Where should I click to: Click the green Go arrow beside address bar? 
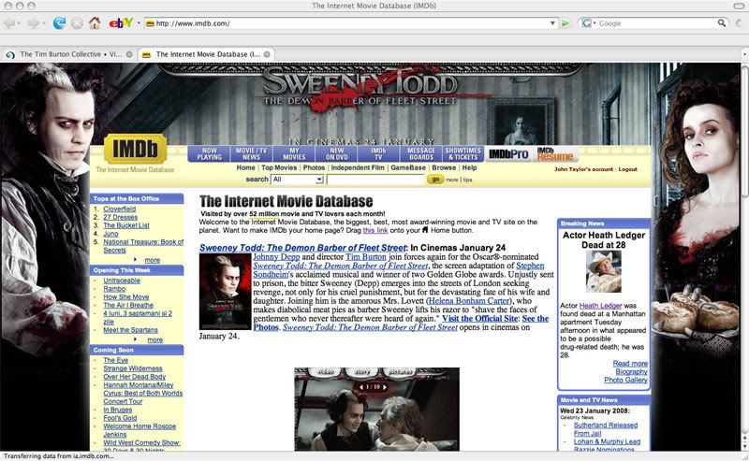(x=565, y=22)
